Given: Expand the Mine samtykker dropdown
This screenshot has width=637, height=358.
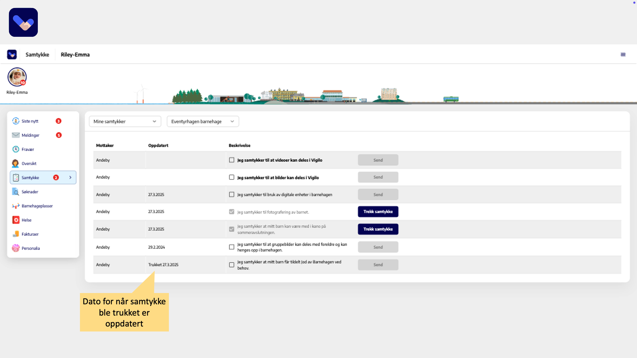Looking at the screenshot, I should (125, 122).
